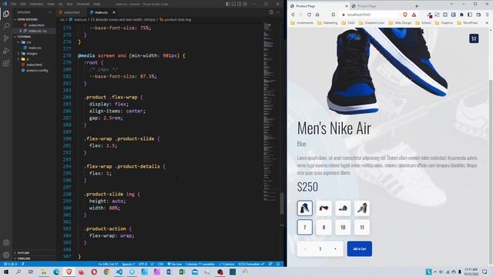This screenshot has height=277, width=493.
Task: Open the browser main menu
Action: (487, 15)
